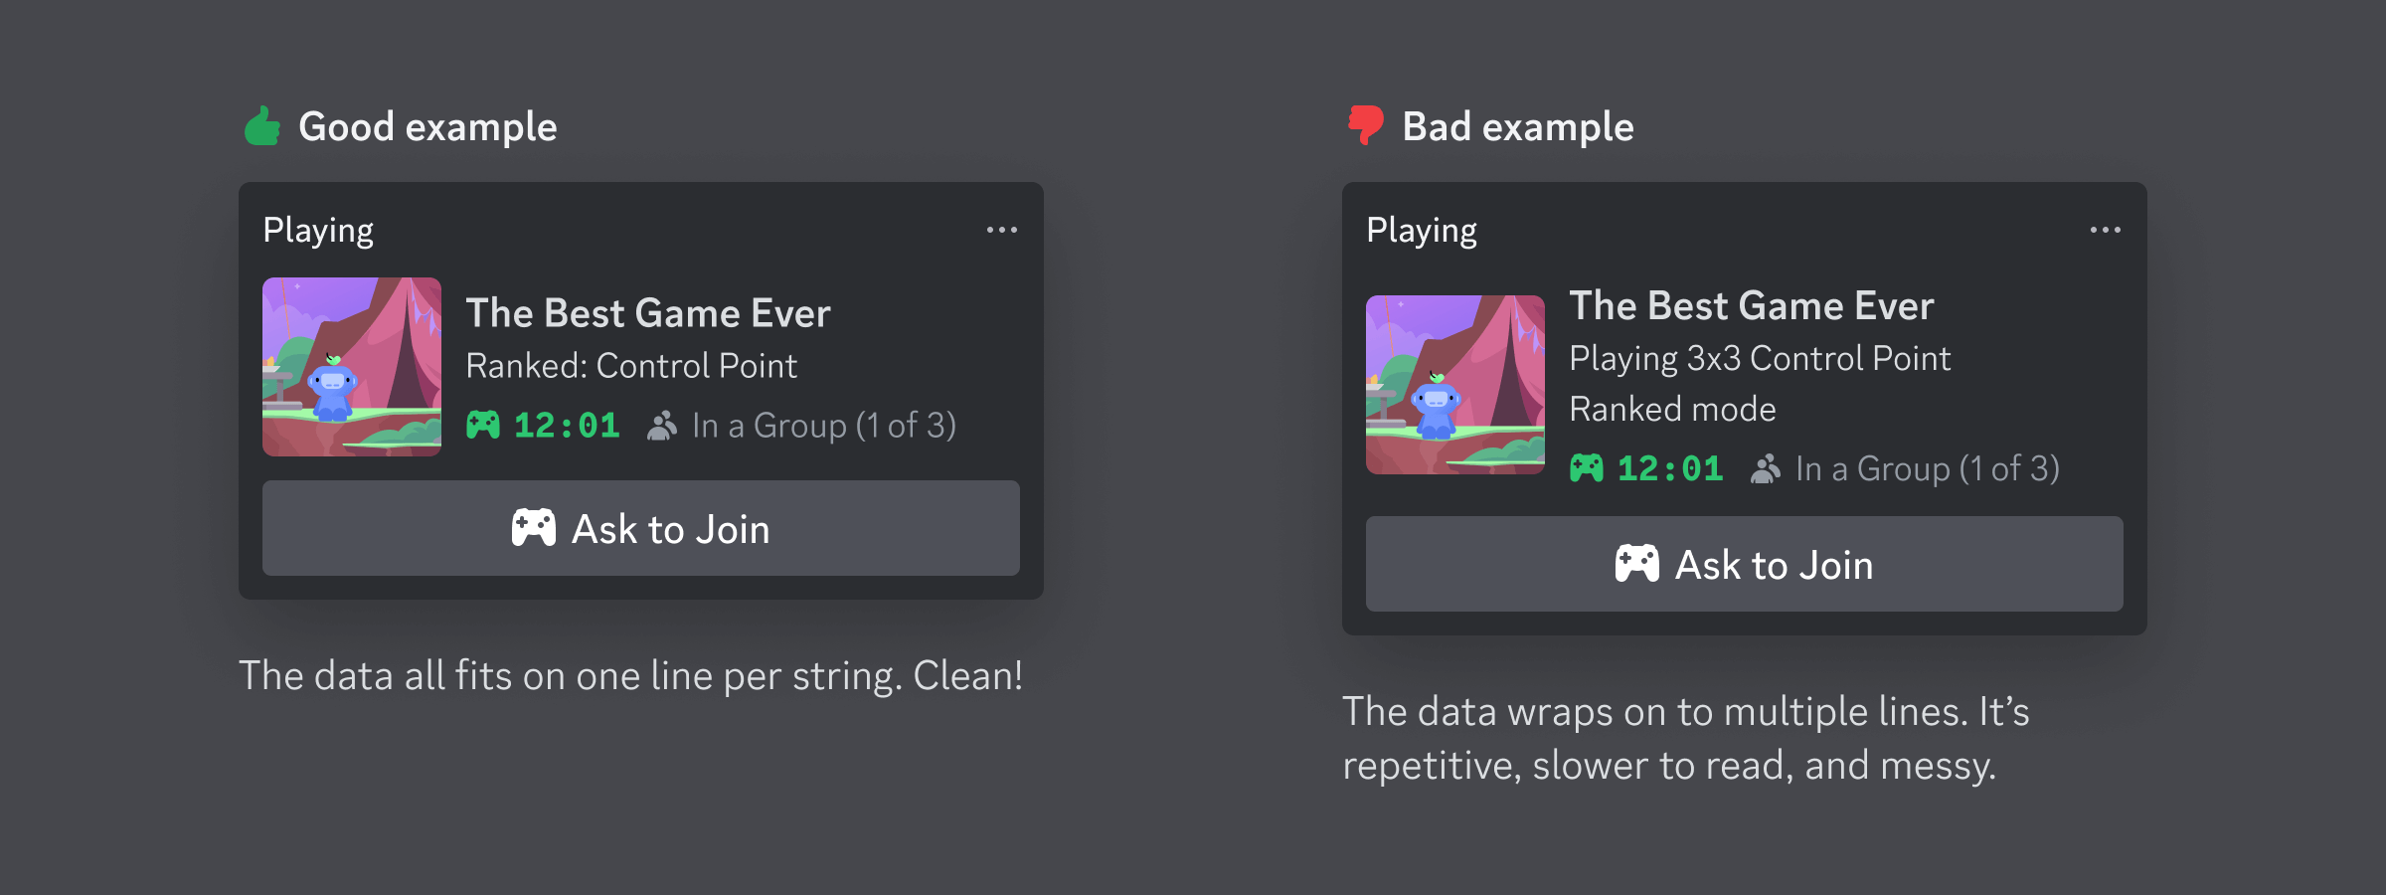Click green controller icon beside bad example timer
The image size is (2386, 895).
click(1587, 468)
